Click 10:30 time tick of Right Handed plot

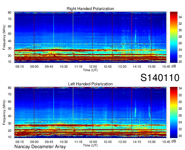64,67
